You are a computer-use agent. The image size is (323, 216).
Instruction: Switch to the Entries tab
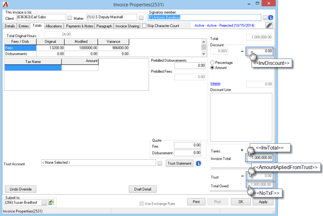pos(24,26)
